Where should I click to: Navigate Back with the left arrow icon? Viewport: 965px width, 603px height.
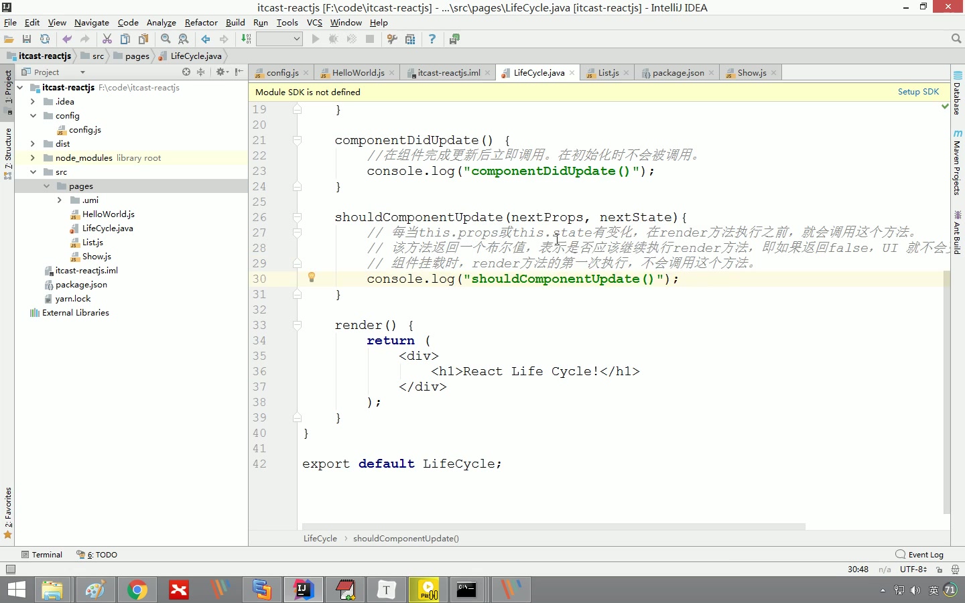pyautogui.click(x=206, y=40)
